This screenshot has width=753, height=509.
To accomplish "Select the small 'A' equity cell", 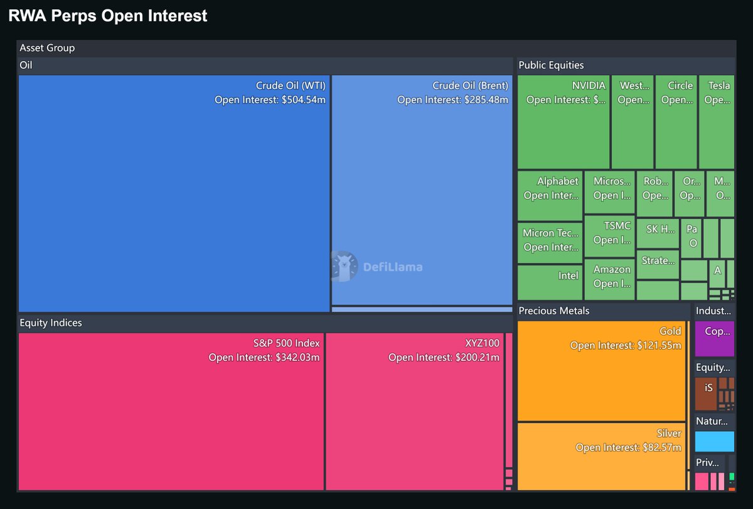I will pos(717,274).
